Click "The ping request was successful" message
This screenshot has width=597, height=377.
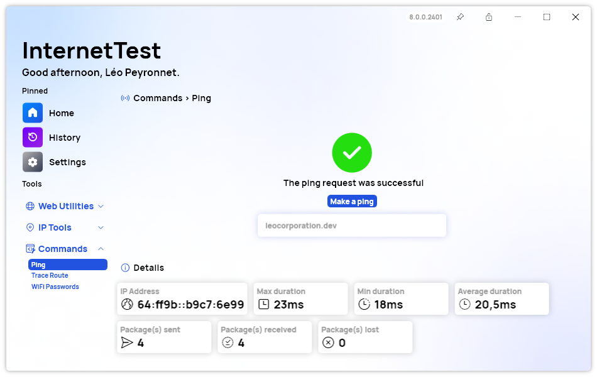coord(353,183)
